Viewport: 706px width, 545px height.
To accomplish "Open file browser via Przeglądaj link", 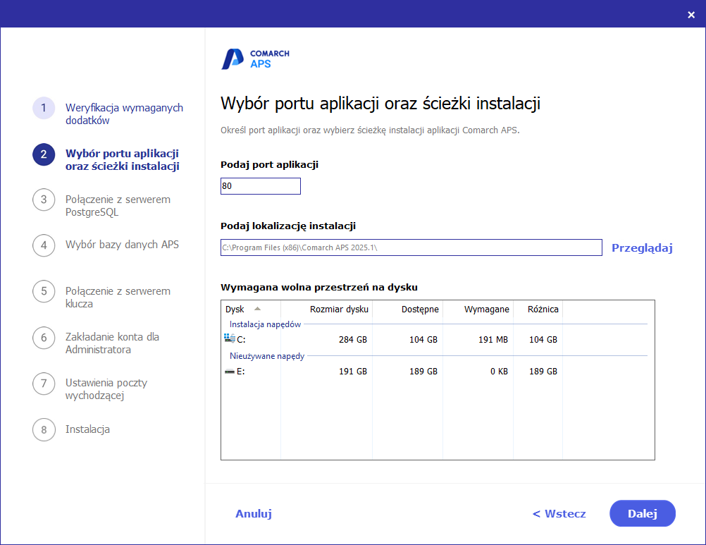I will (640, 247).
